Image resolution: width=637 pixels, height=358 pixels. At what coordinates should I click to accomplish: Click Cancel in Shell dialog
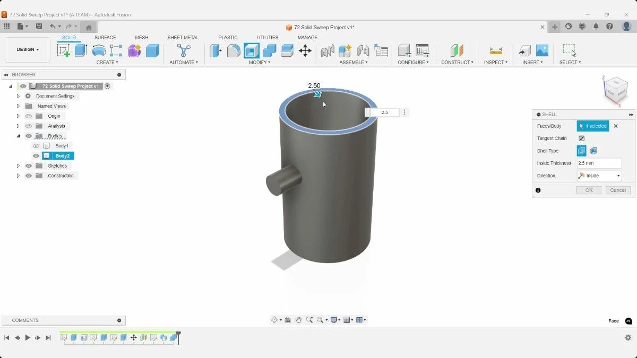click(618, 190)
